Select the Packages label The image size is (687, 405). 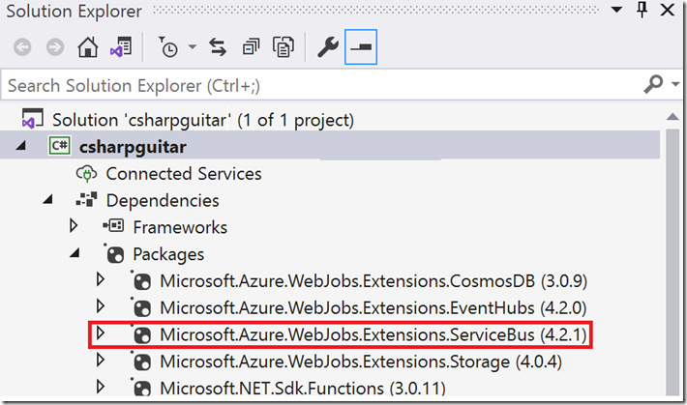tap(168, 254)
